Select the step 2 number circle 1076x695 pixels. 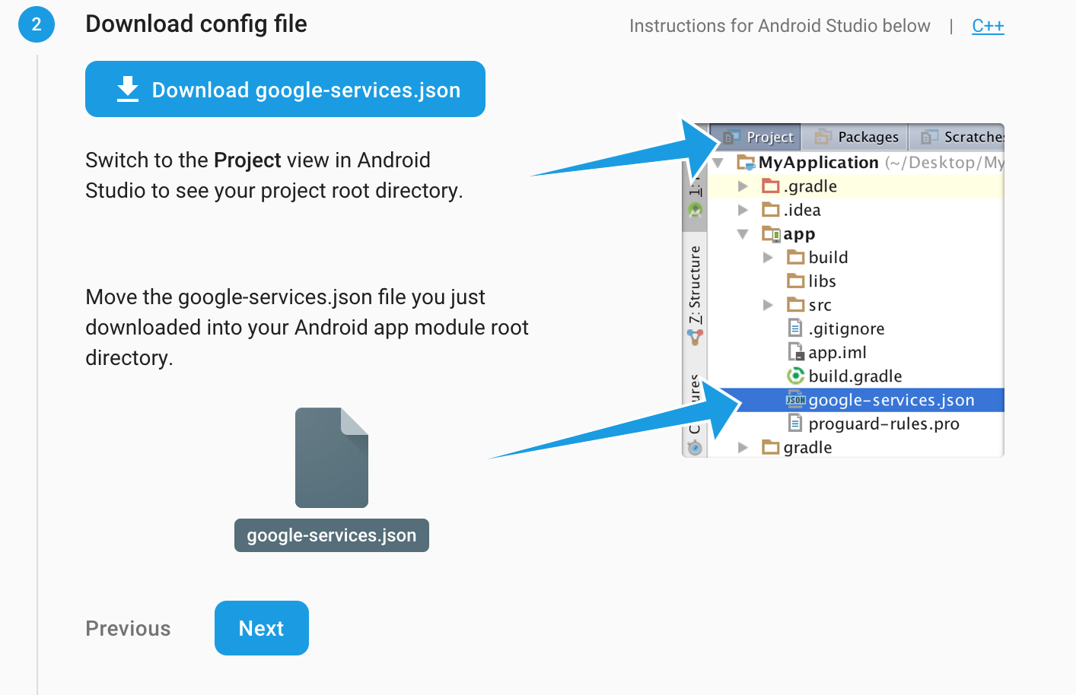tap(36, 24)
